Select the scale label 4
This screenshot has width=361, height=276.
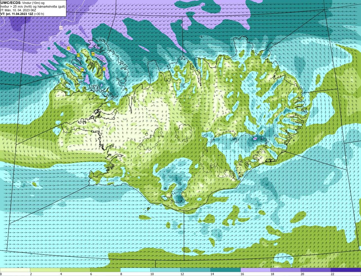(x=61, y=274)
